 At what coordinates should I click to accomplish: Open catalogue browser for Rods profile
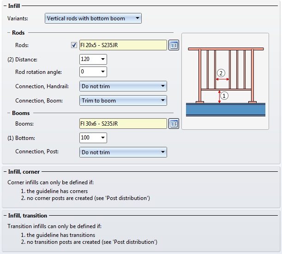pos(174,45)
